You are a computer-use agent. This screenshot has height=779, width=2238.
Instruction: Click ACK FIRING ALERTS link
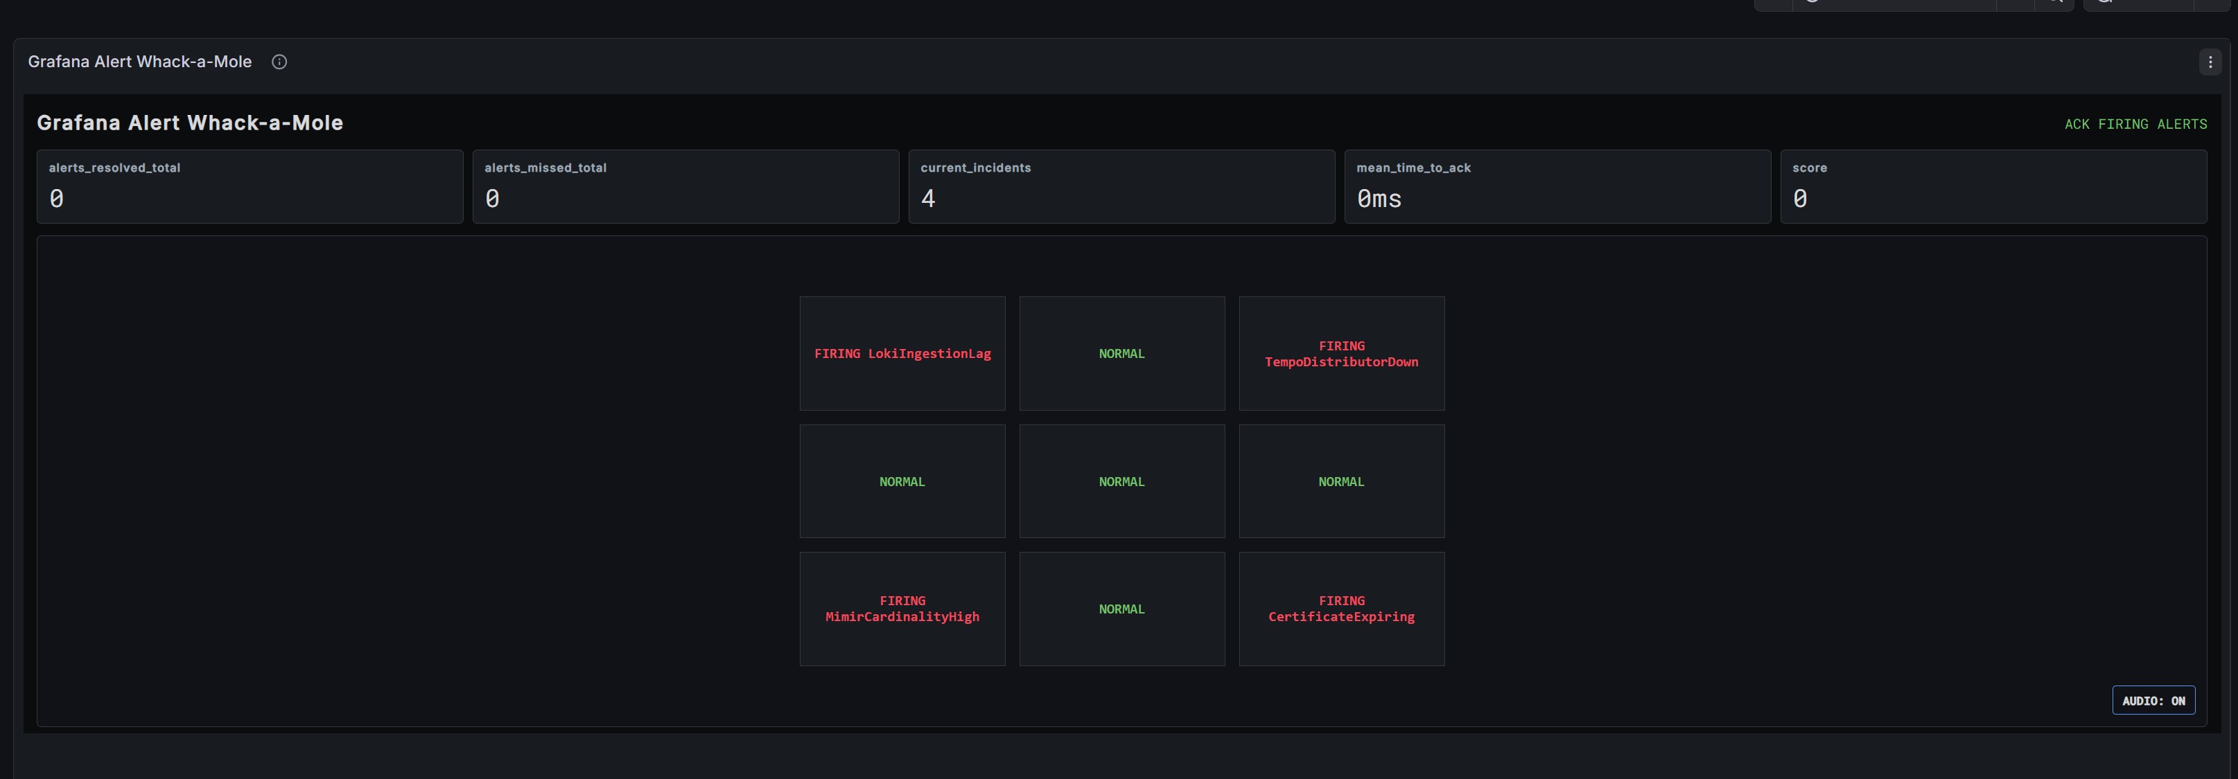pos(2135,124)
